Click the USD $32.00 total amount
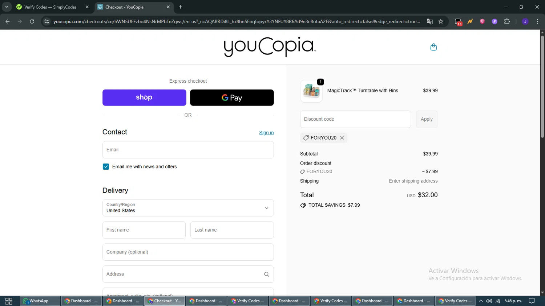Screen dimensions: 545x306 [x=422, y=195]
